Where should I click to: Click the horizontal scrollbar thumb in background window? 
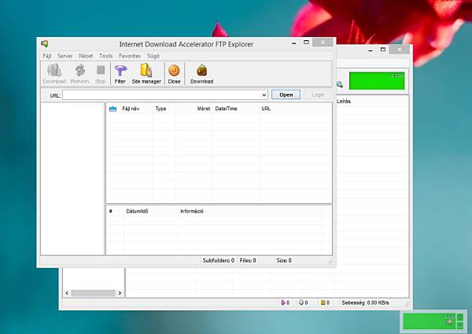pyautogui.click(x=94, y=293)
